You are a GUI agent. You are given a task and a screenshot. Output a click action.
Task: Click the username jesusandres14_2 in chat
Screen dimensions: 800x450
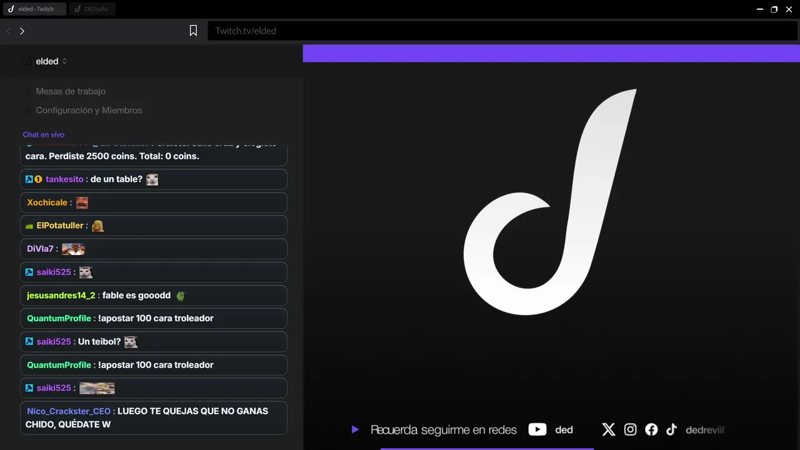coord(61,295)
